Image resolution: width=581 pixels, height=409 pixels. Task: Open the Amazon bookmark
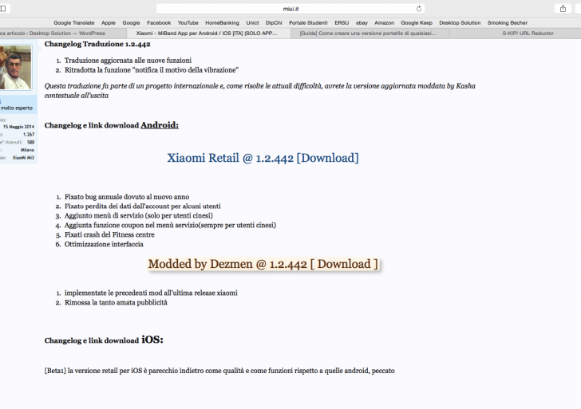(384, 22)
